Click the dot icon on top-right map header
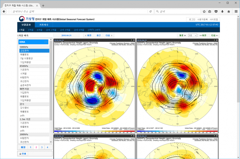 click(214, 40)
